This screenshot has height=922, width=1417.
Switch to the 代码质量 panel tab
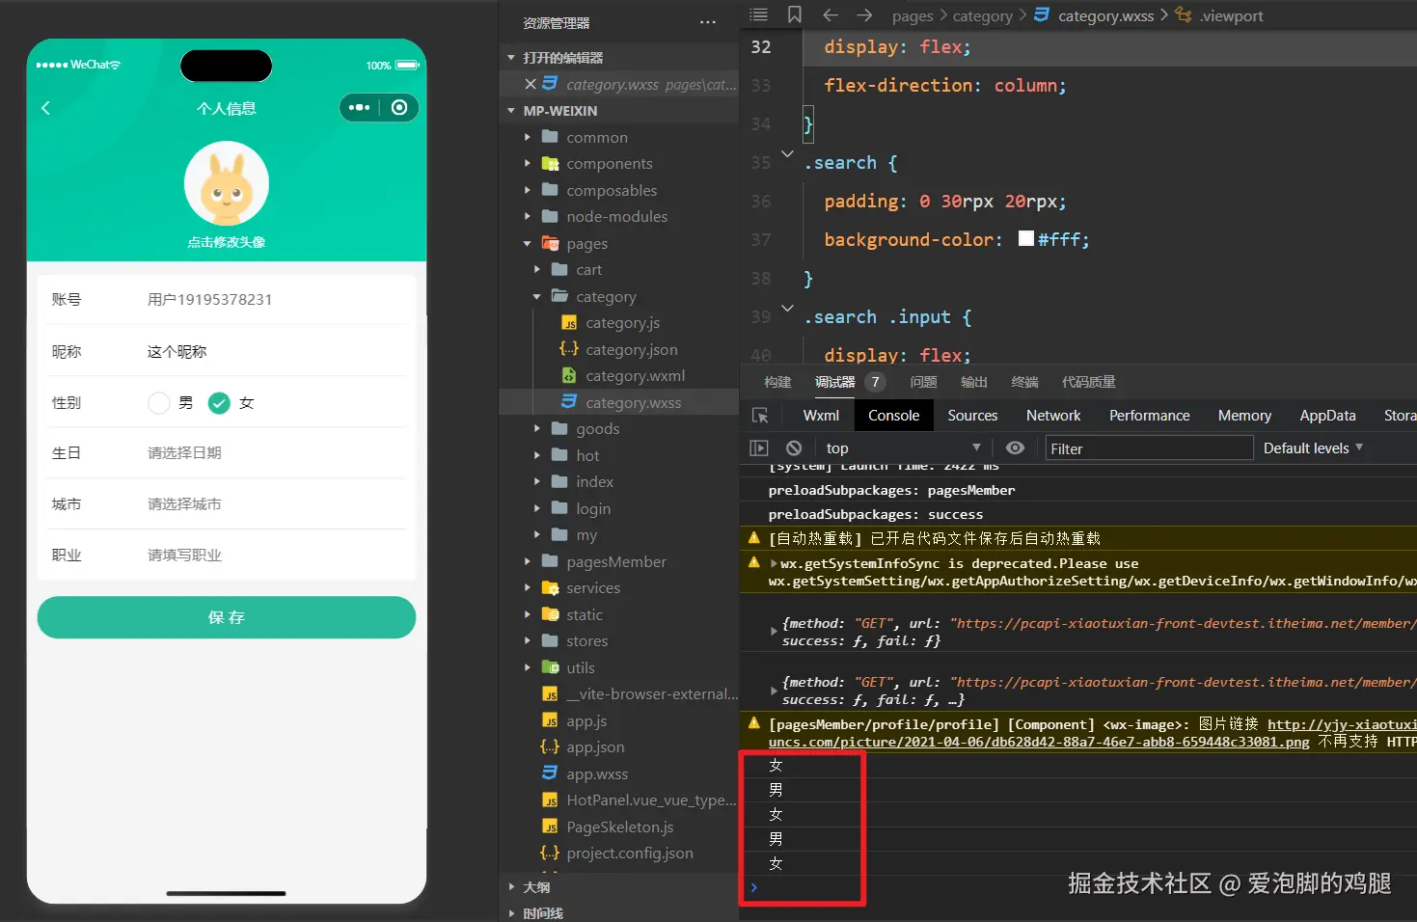click(1089, 382)
